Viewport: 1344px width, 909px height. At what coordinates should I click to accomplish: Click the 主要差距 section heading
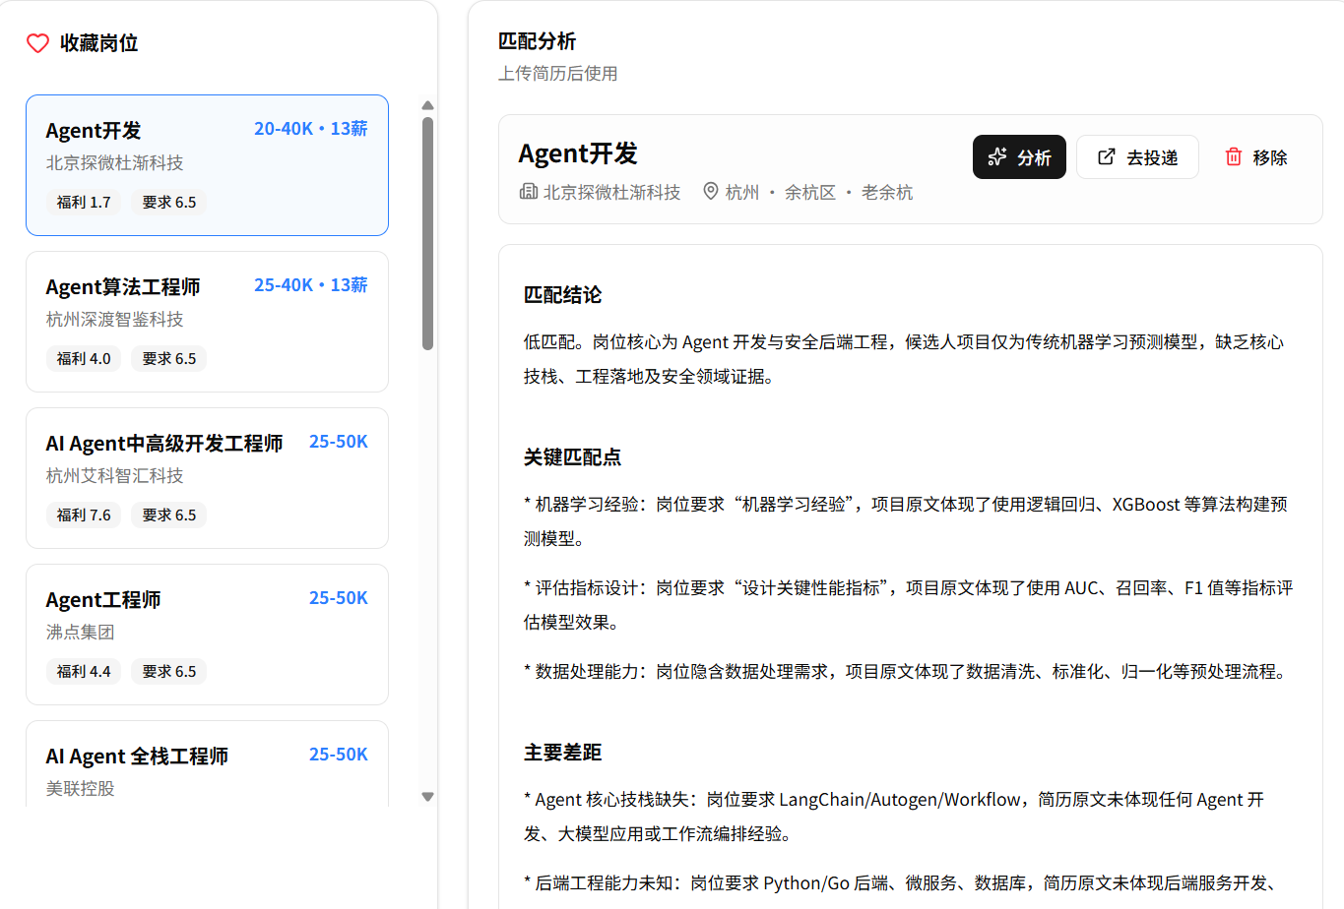[563, 753]
